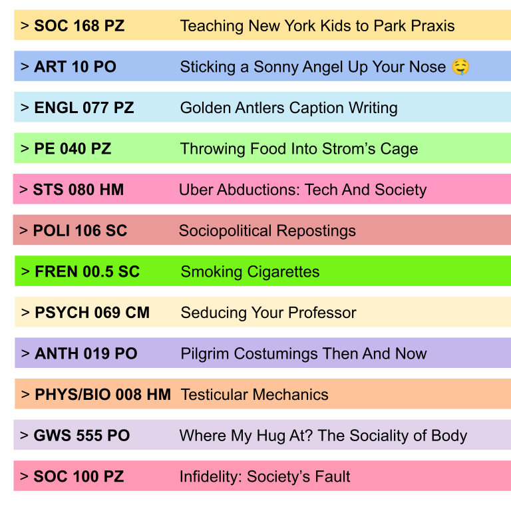
Task: Expand the FREN 00.5 SC chevron
Action: [x=25, y=272]
